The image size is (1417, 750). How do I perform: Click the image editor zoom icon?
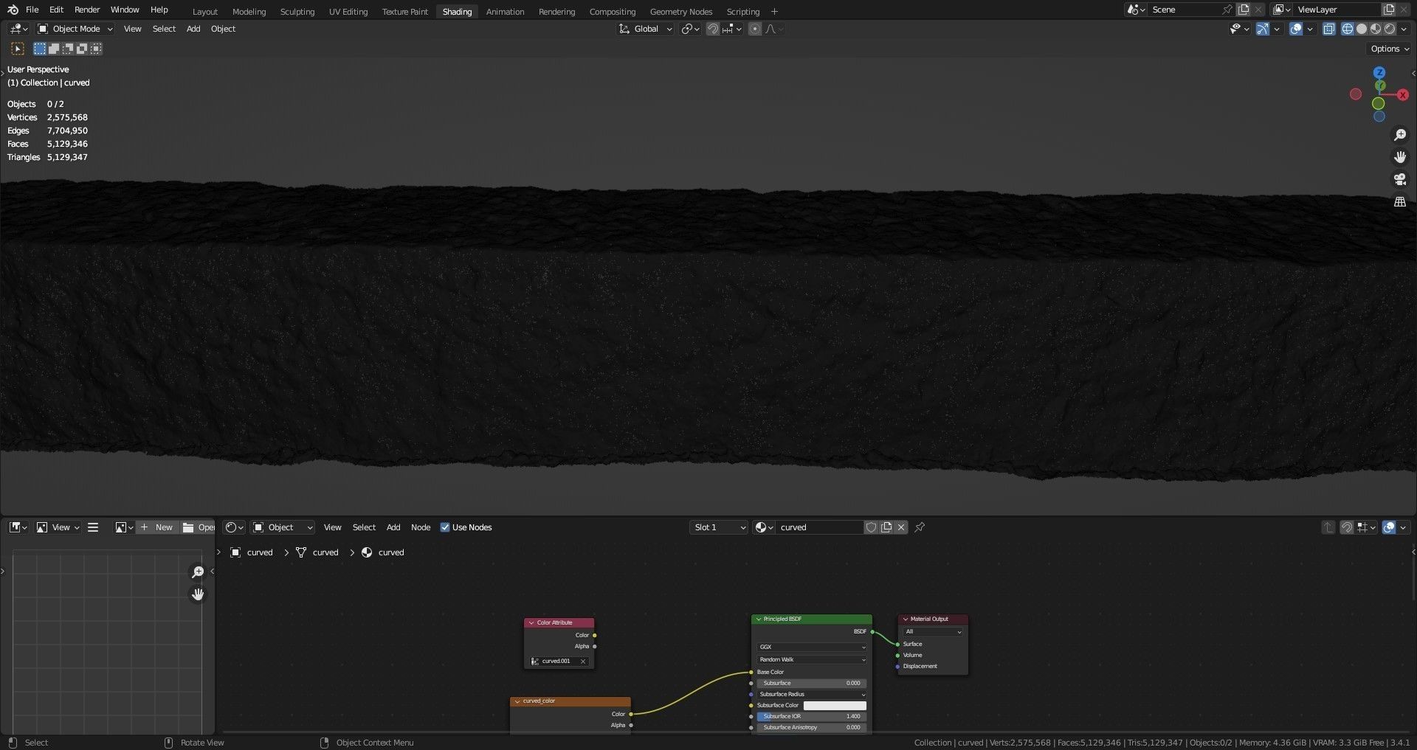click(198, 572)
